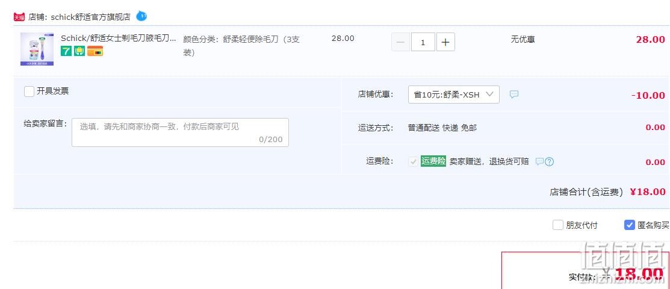Viewport: 670px width, 289px height.
Task: Click chat bubble icon in 运费险 row
Action: pos(540,161)
